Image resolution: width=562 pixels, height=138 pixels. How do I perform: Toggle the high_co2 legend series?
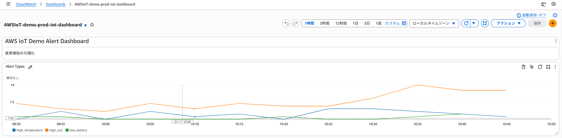(54, 130)
